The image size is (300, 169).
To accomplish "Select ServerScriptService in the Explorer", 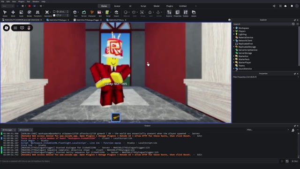I will click(x=247, y=50).
